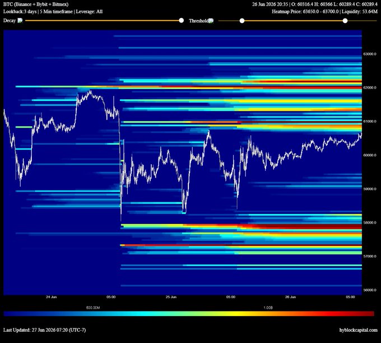
Task: Click the 56000.0 price axis label
Action: point(370,290)
